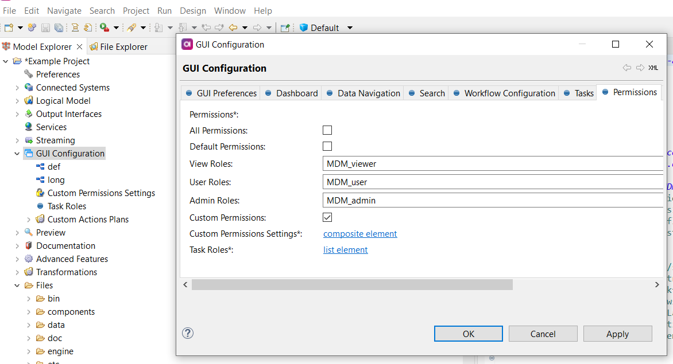Image resolution: width=673 pixels, height=364 pixels.
Task: Select Custom Permissions Settings tree node
Action: point(101,193)
